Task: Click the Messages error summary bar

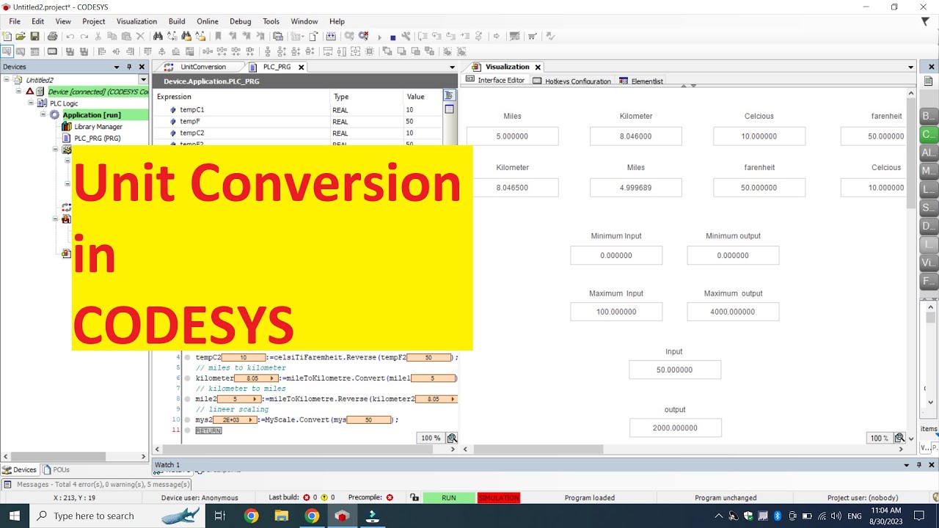Action: click(x=97, y=484)
